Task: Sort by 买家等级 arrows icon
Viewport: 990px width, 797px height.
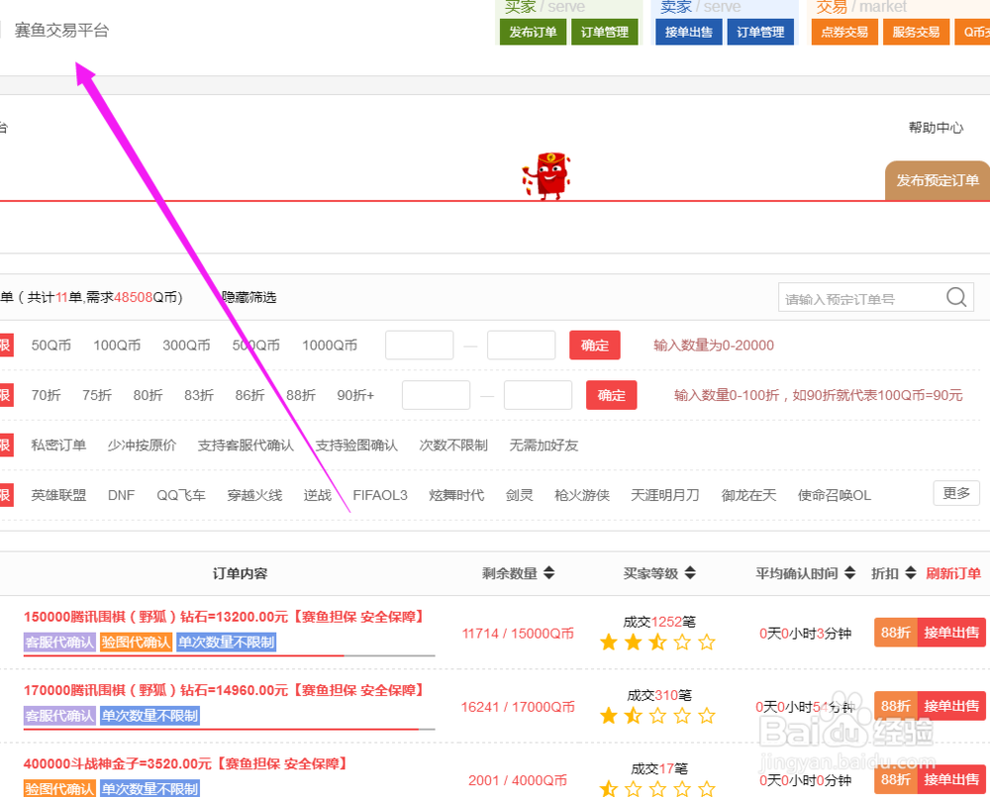Action: (x=690, y=573)
